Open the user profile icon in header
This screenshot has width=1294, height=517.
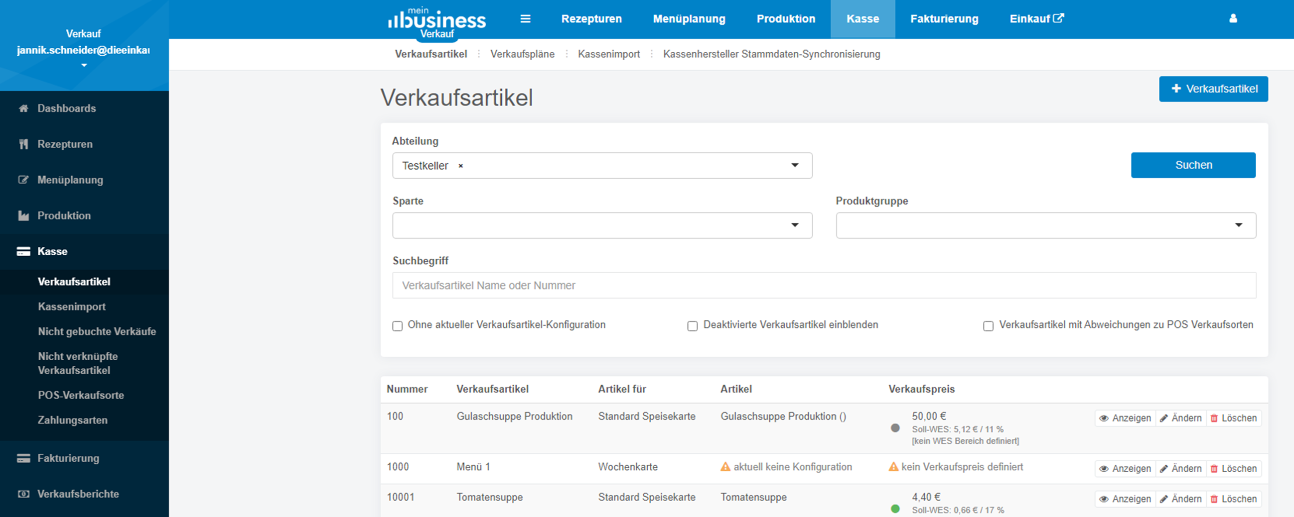pos(1233,18)
